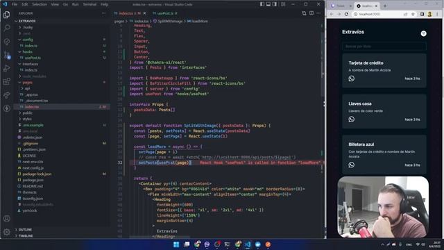Image resolution: width=444 pixels, height=250 pixels.
Task: Toggle the secondary sidebar layout icon
Action: 275,4
